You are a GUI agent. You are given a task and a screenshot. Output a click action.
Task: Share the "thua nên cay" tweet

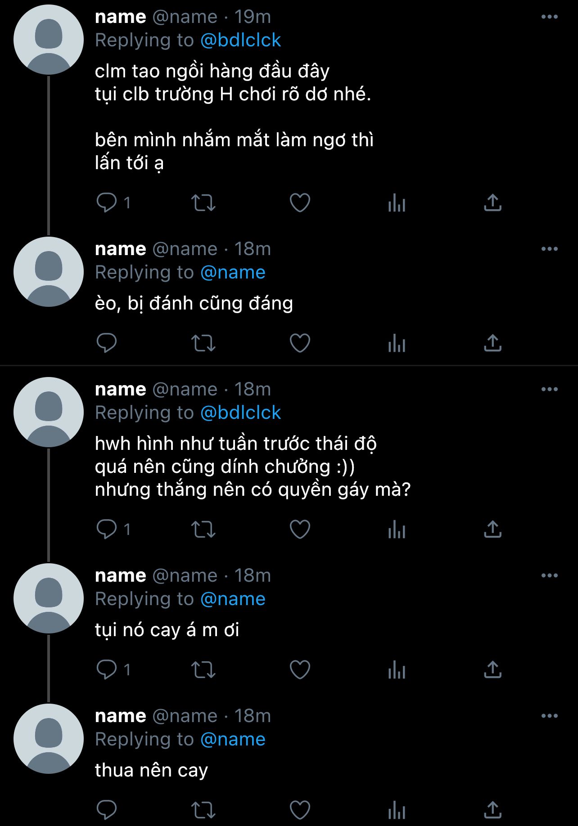[x=492, y=810]
